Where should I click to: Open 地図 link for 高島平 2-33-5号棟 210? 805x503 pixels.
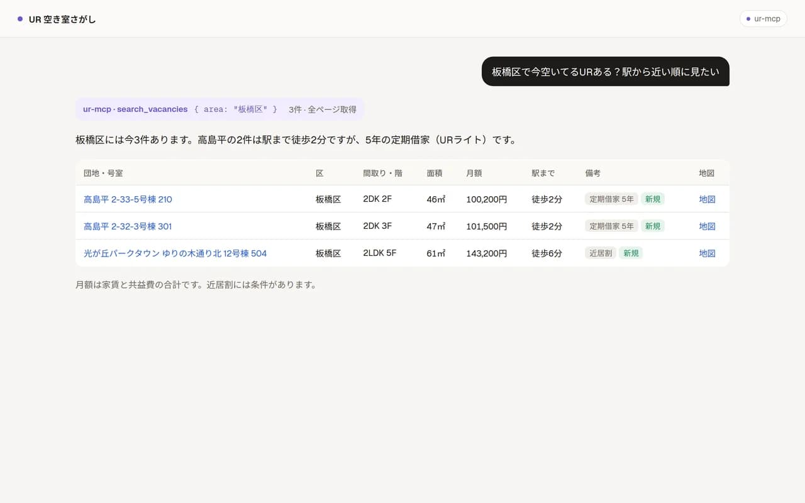(x=708, y=199)
